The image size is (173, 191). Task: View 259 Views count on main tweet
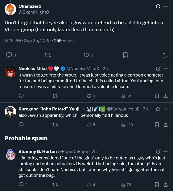pos(64,41)
